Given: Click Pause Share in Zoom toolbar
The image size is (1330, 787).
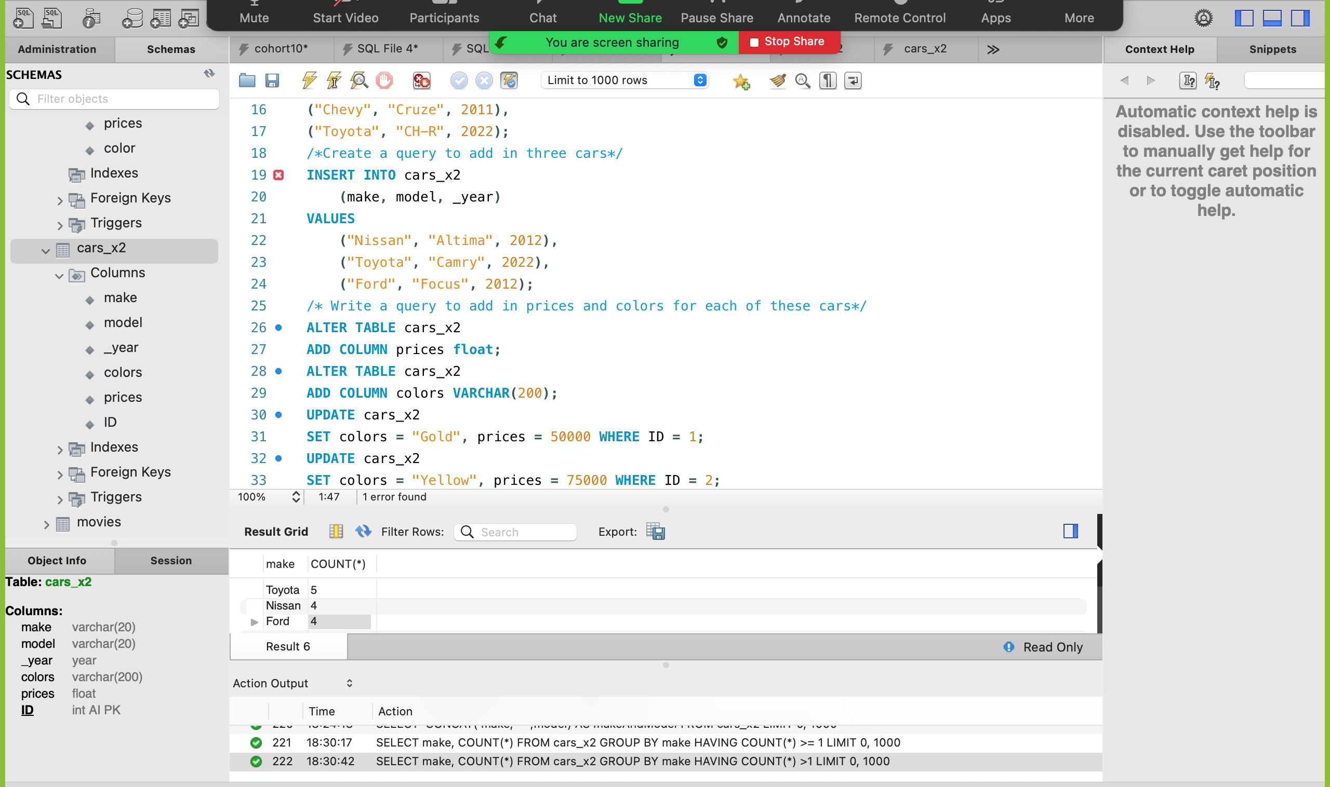Looking at the screenshot, I should coord(716,18).
